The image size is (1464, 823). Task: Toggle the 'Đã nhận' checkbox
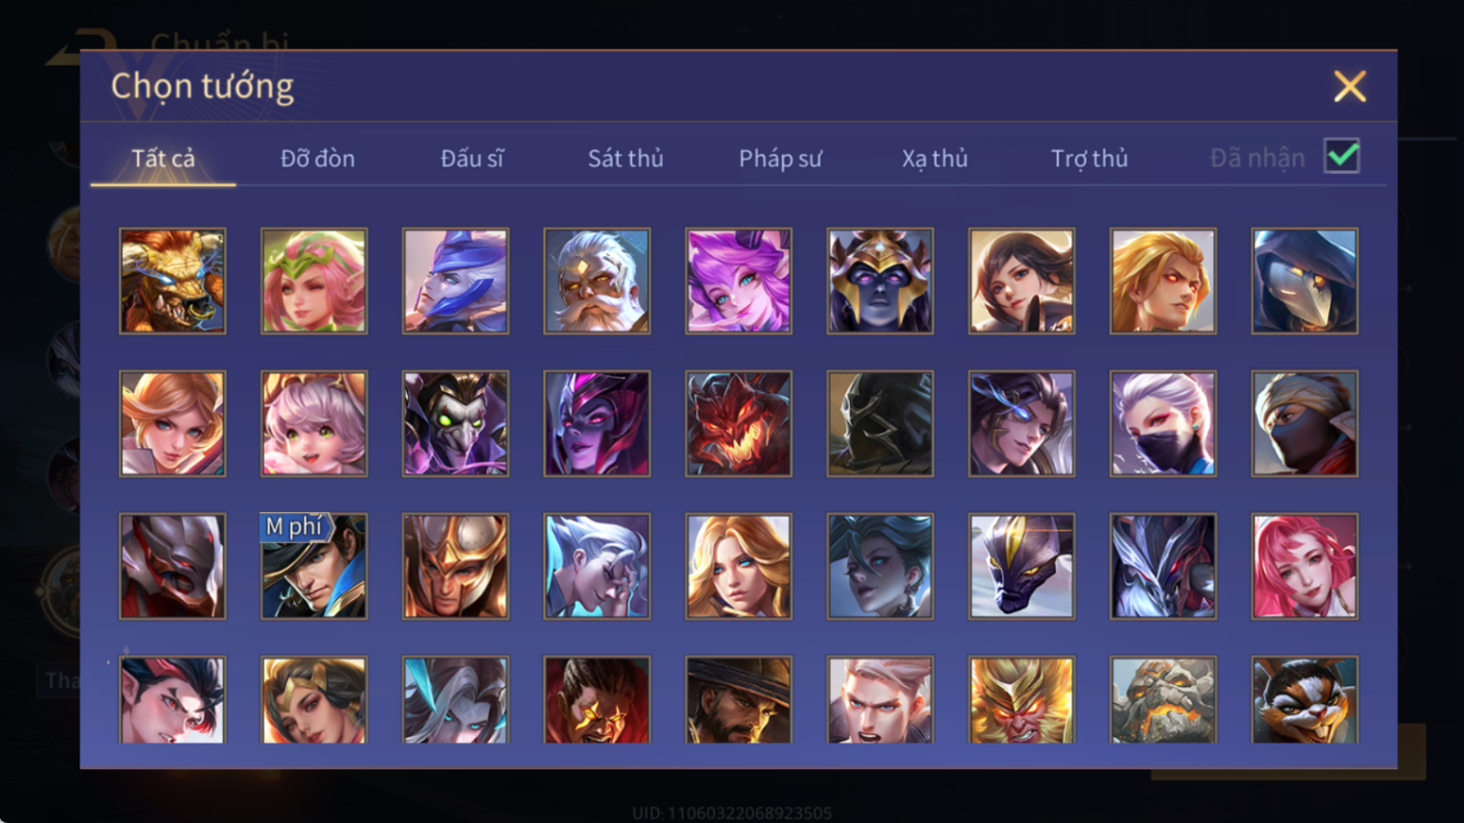pyautogui.click(x=1342, y=156)
